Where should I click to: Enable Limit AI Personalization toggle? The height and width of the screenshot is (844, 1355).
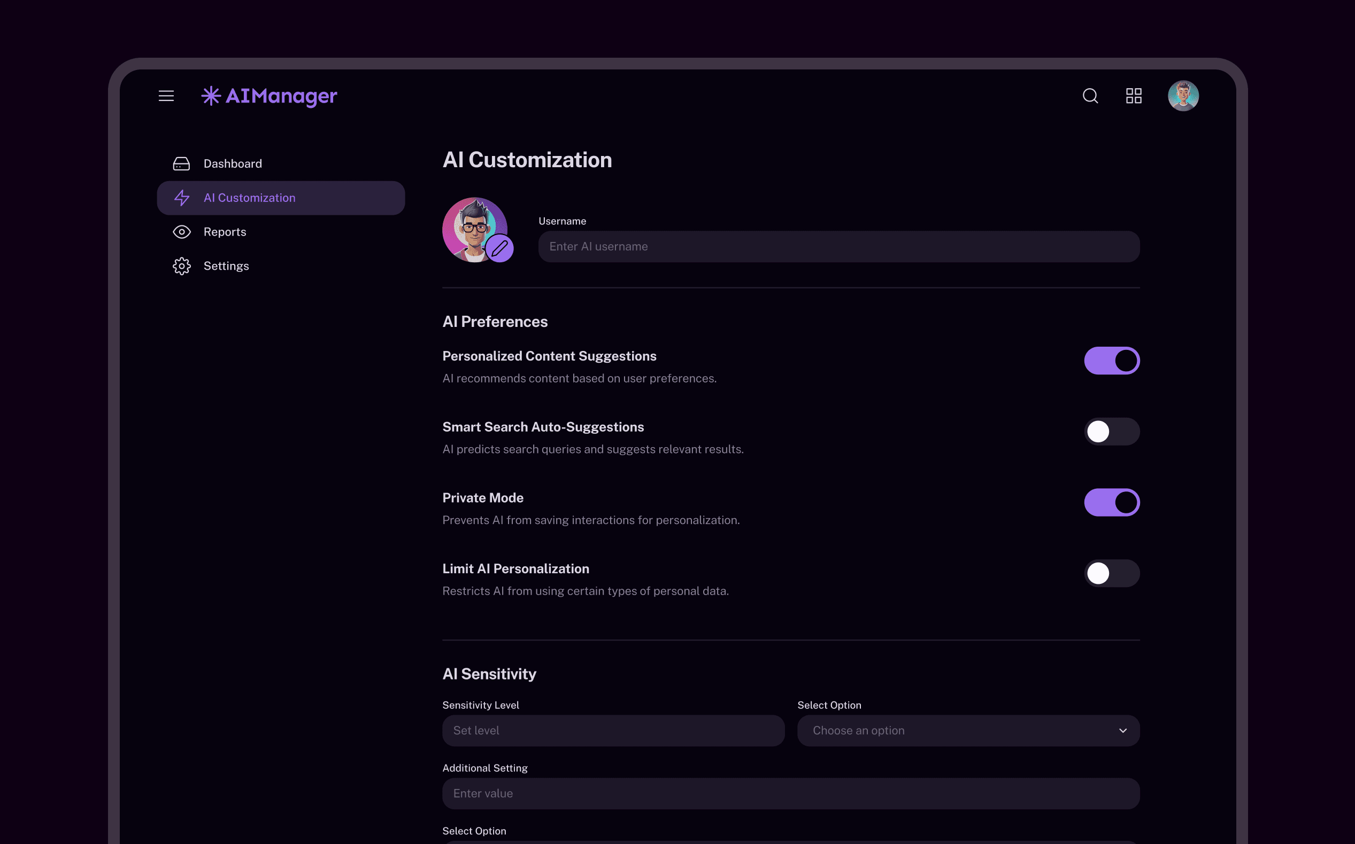click(x=1111, y=573)
